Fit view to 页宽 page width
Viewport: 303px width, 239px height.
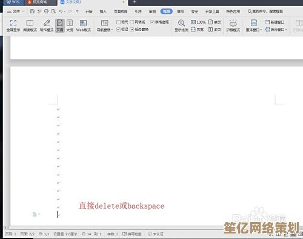coord(198,30)
